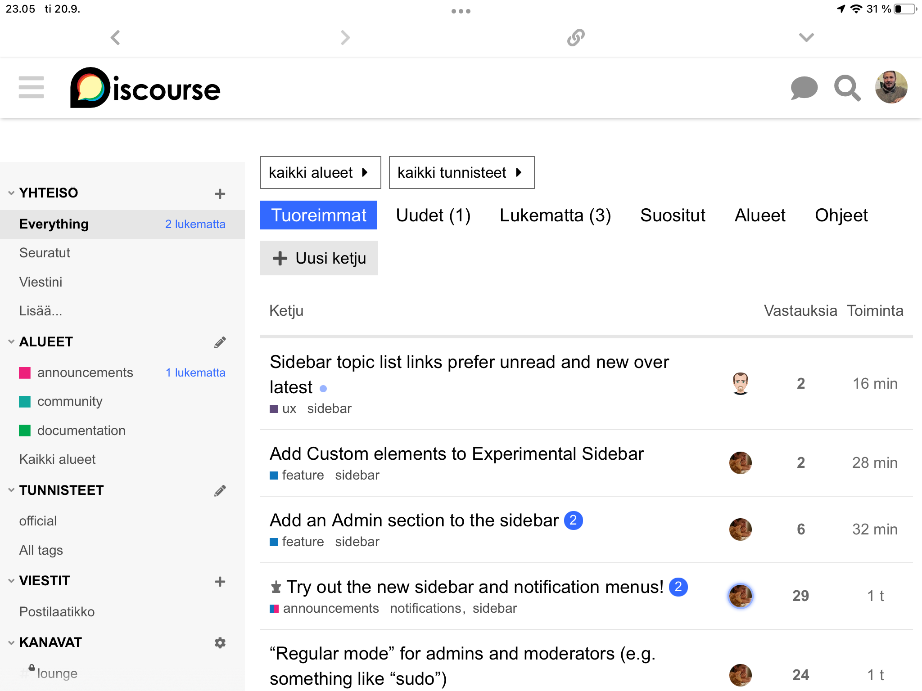Click the search magnifier icon

[x=847, y=87]
